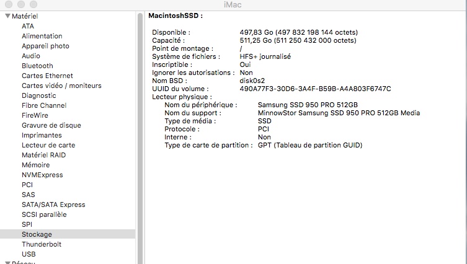
Task: Open the FireWire entry
Action: point(35,115)
